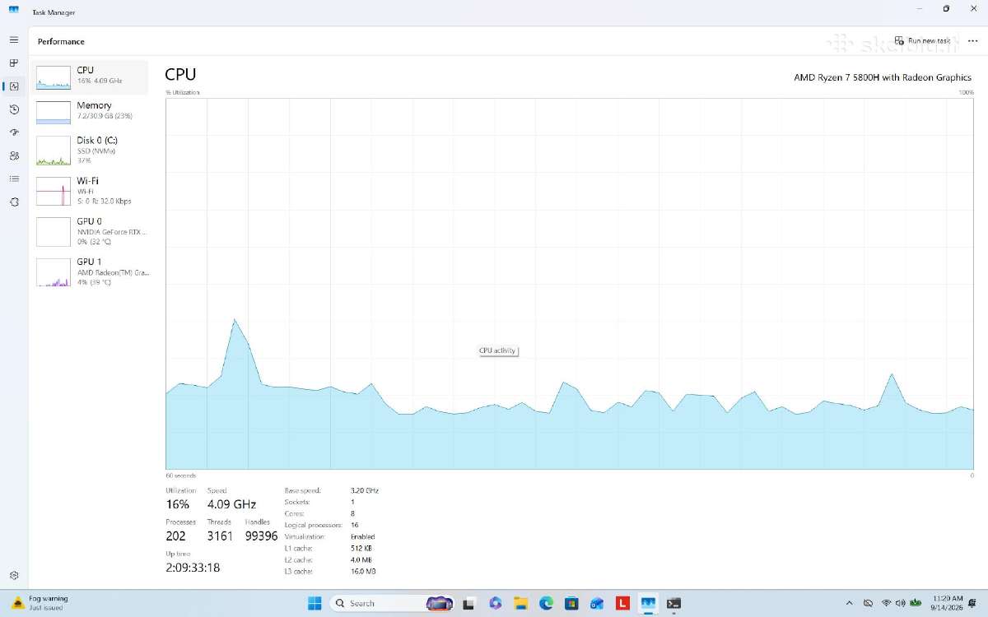988x617 pixels.
Task: Click the 16% utilization value
Action: click(178, 504)
